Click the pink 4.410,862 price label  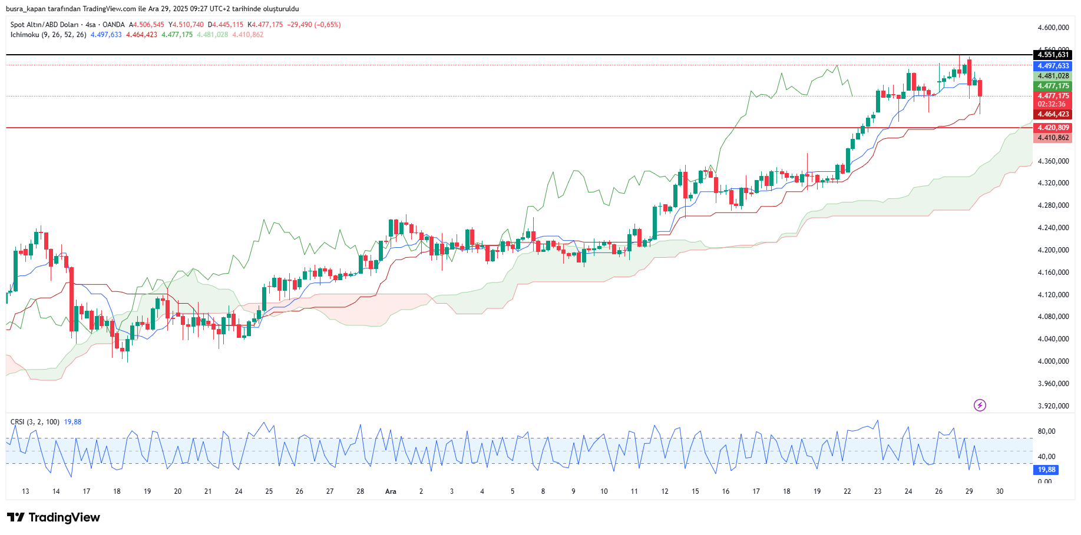[x=1053, y=138]
